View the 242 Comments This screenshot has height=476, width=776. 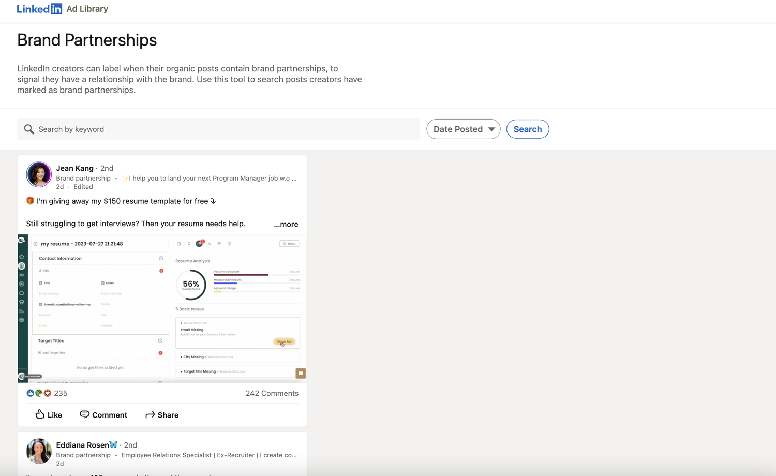point(272,393)
